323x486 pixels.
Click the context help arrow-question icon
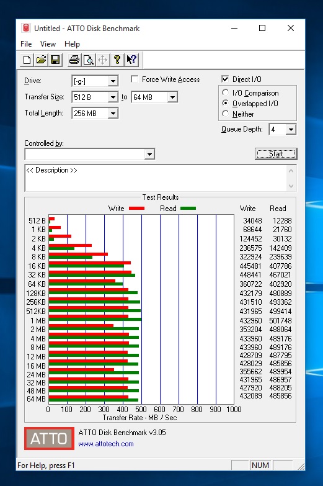click(131, 60)
